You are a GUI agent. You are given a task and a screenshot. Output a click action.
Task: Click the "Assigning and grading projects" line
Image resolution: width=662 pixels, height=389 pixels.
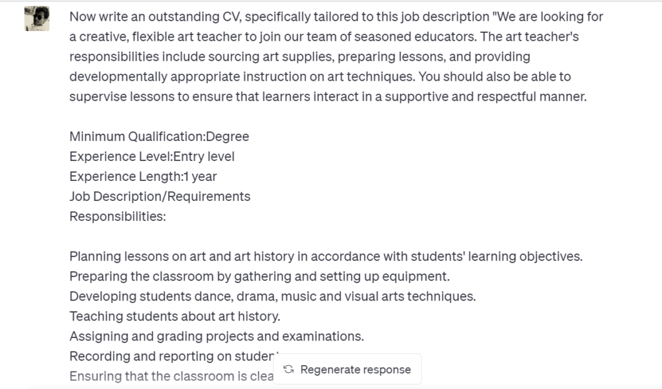(217, 337)
